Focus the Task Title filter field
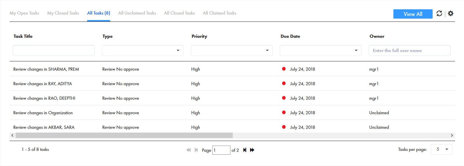The height and width of the screenshot is (166, 464). coord(54,51)
